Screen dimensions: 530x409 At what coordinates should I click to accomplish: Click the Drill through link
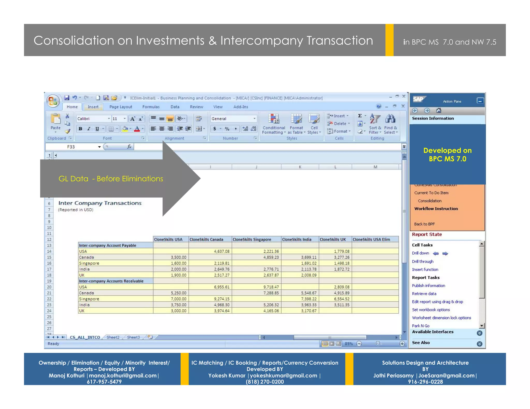point(423,261)
